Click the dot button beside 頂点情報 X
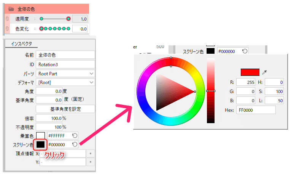The image size is (291, 175). coord(91,153)
